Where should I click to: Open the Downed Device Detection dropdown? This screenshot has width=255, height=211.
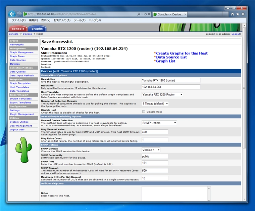(159, 123)
